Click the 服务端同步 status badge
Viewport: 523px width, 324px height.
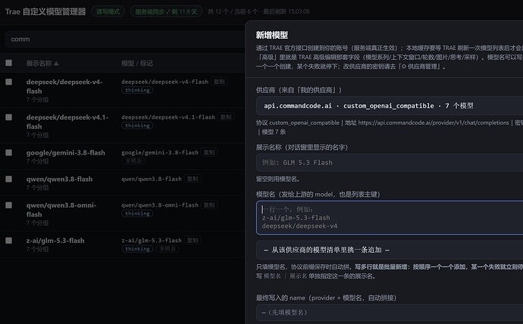166,11
